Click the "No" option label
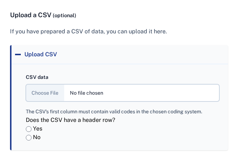 (37, 137)
